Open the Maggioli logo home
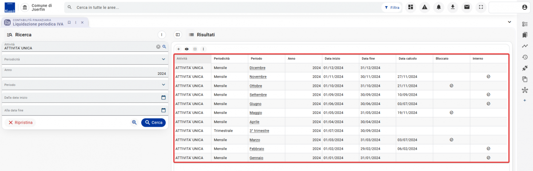Image resolution: width=533 pixels, height=171 pixels. [9, 7]
